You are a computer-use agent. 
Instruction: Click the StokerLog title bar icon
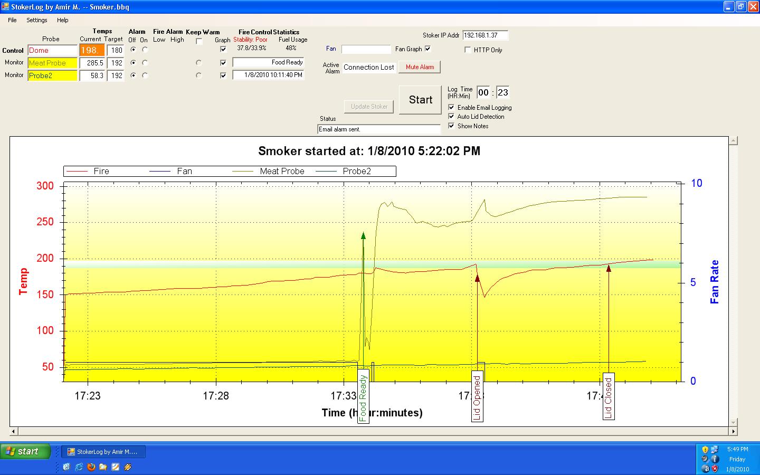5,7
